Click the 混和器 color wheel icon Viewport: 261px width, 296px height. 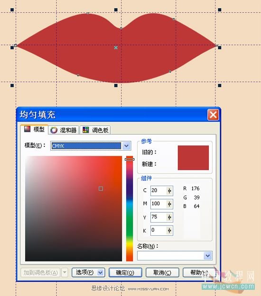click(54, 130)
